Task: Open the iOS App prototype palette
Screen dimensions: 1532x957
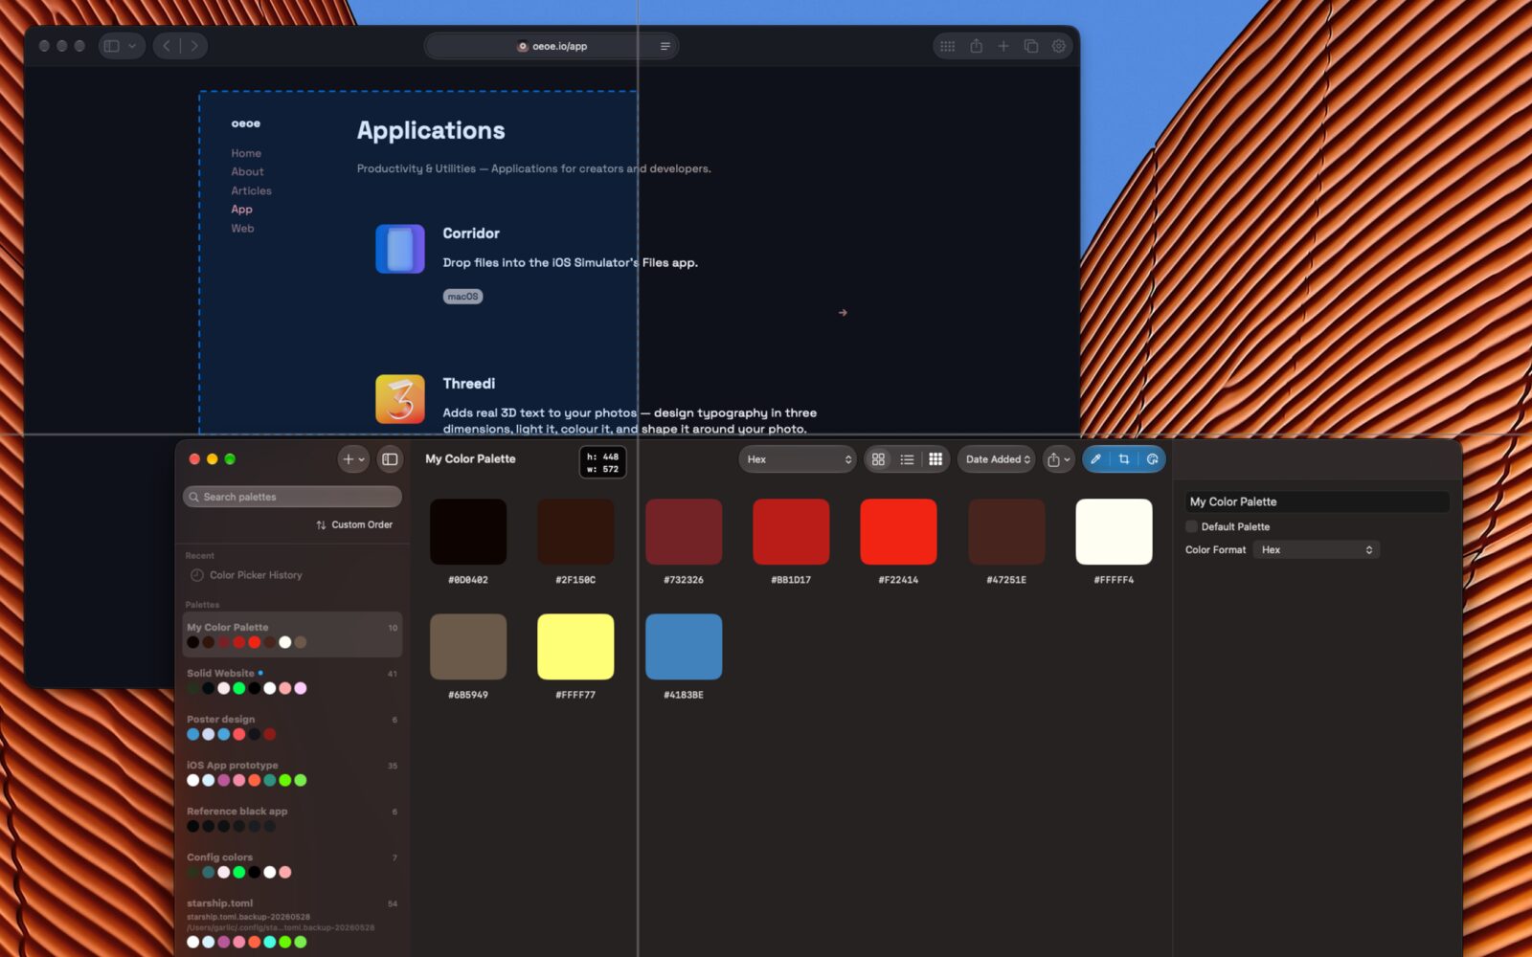Action: tap(292, 772)
